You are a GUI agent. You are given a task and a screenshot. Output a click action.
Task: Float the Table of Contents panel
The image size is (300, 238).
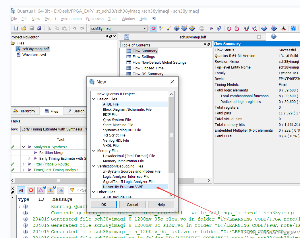pyautogui.click(x=208, y=44)
